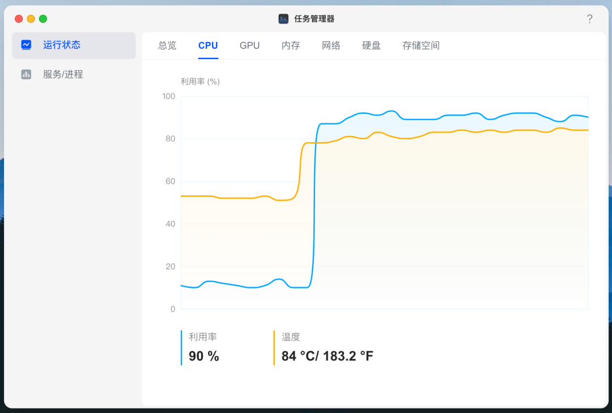Click the orange 温度 legend marker
612x413 pixels.
coord(274,348)
